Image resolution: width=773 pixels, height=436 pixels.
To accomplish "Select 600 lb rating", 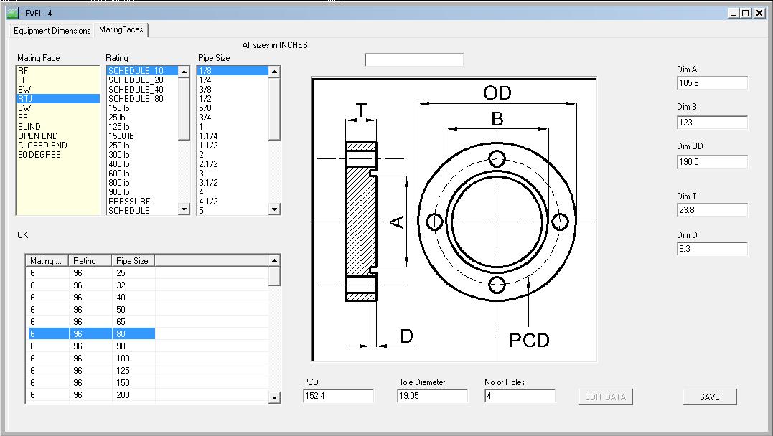I will (143, 174).
